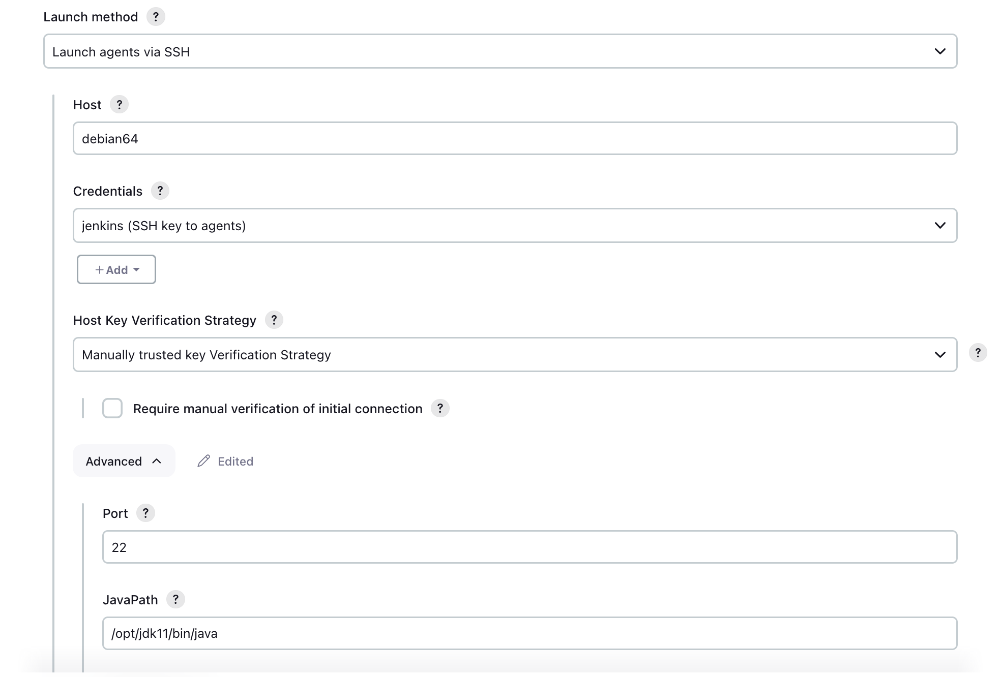Click the pencil Edited indicator icon
Screen dimensions: 1000x677
click(x=203, y=461)
